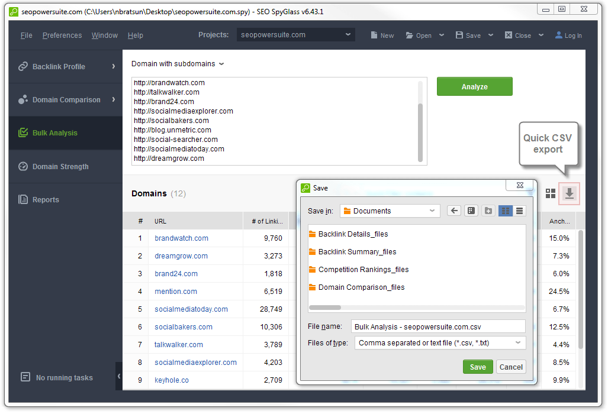Image resolution: width=608 pixels, height=414 pixels.
Task: Click the Bulk Analysis sidebar icon
Action: point(23,132)
